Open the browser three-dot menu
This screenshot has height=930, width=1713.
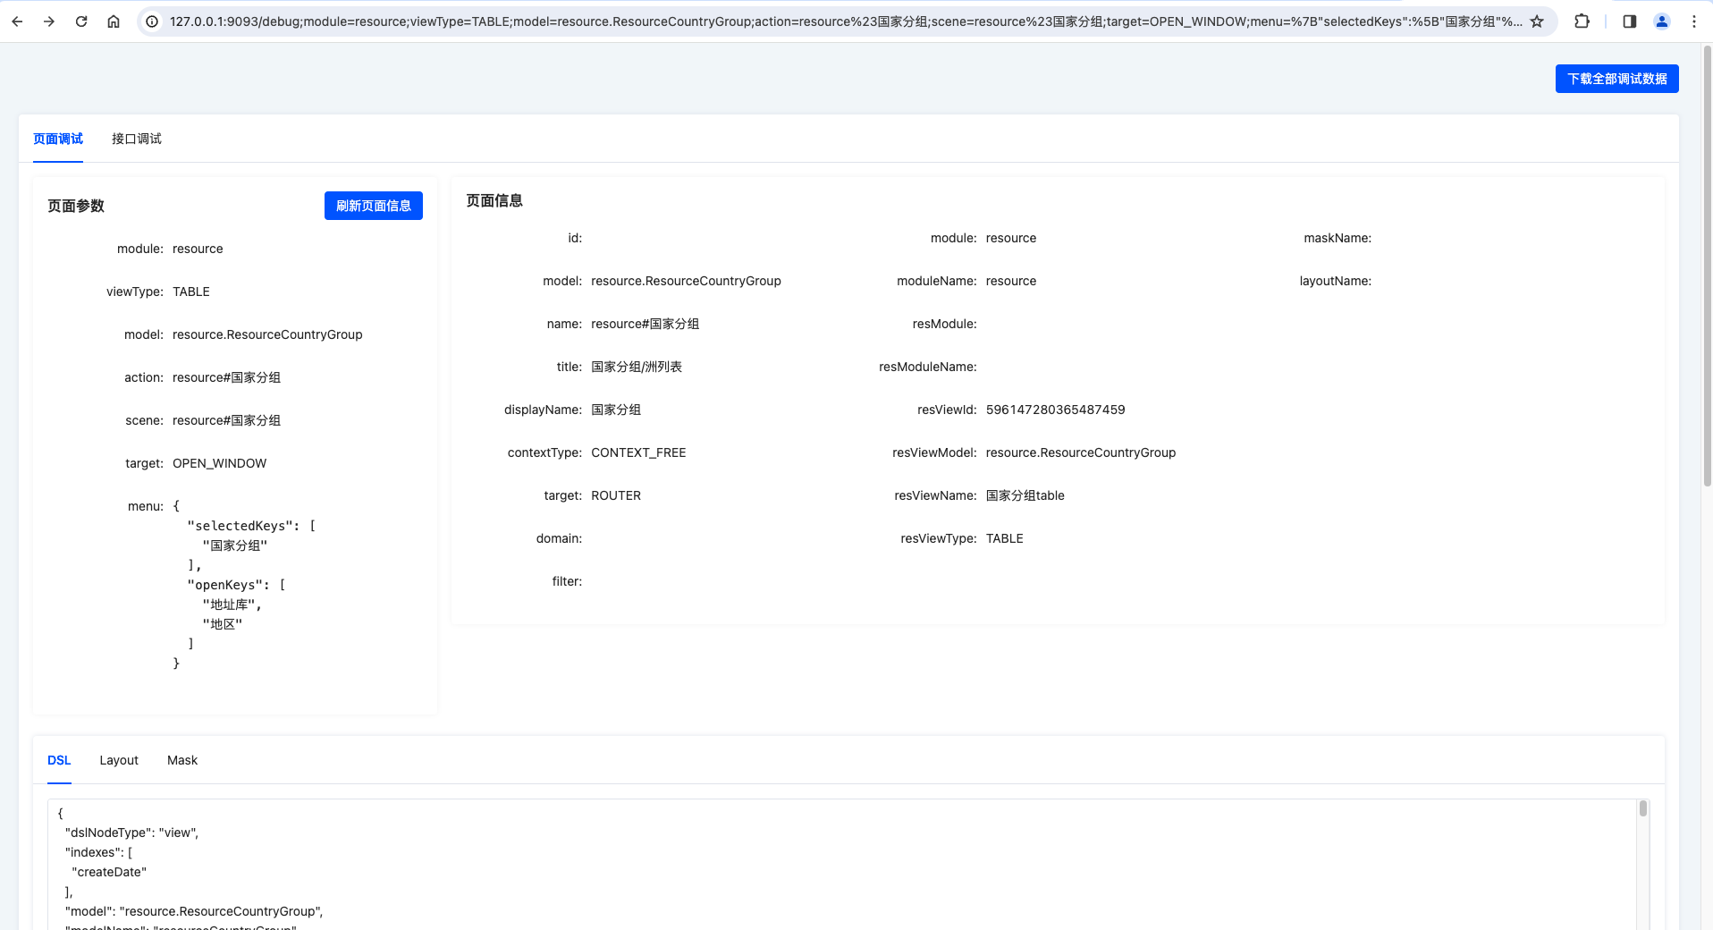point(1693,21)
